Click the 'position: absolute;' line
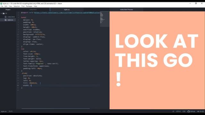Image resolution: width=205 pixels, height=115 pixels. tap(33, 76)
